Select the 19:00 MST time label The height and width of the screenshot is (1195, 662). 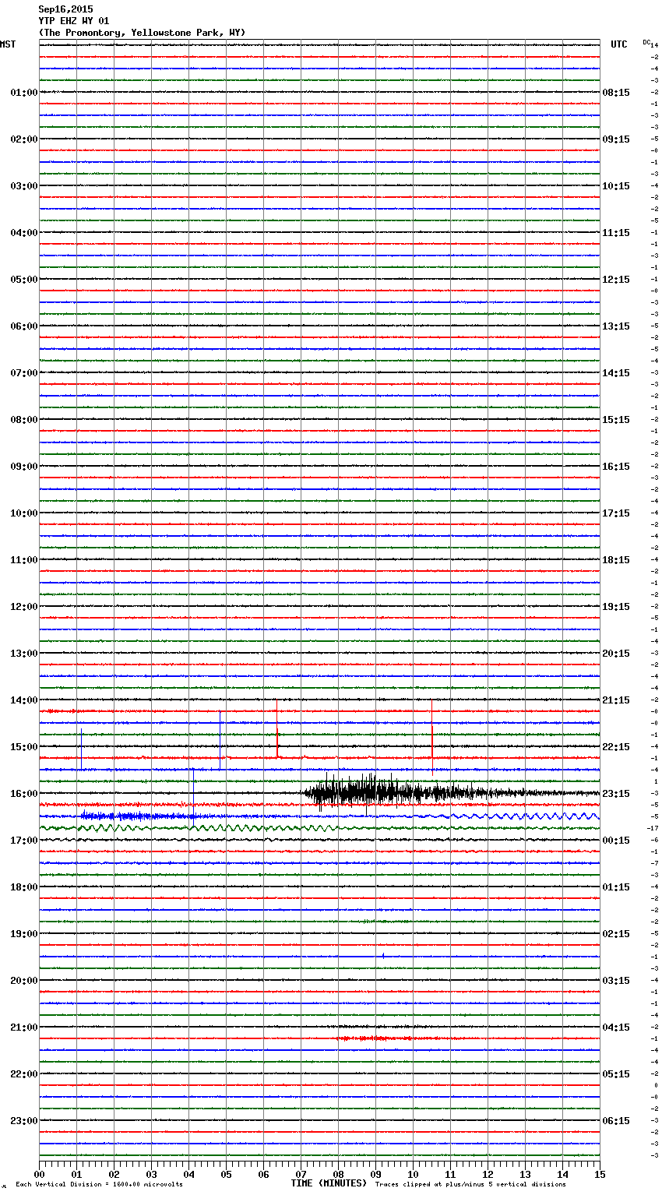click(23, 934)
